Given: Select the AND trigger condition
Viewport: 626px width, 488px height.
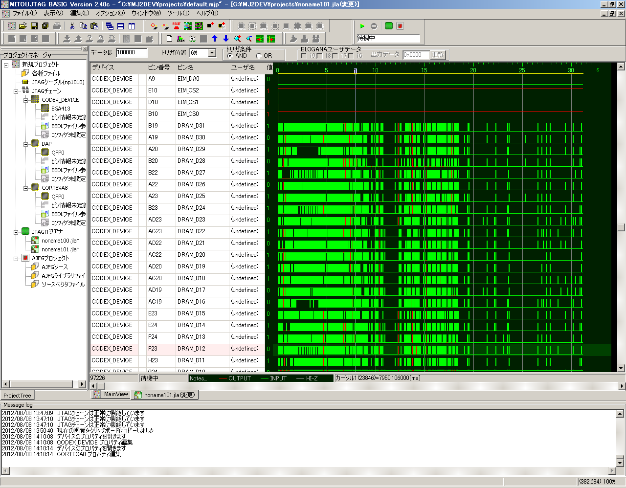Looking at the screenshot, I should click(x=230, y=56).
